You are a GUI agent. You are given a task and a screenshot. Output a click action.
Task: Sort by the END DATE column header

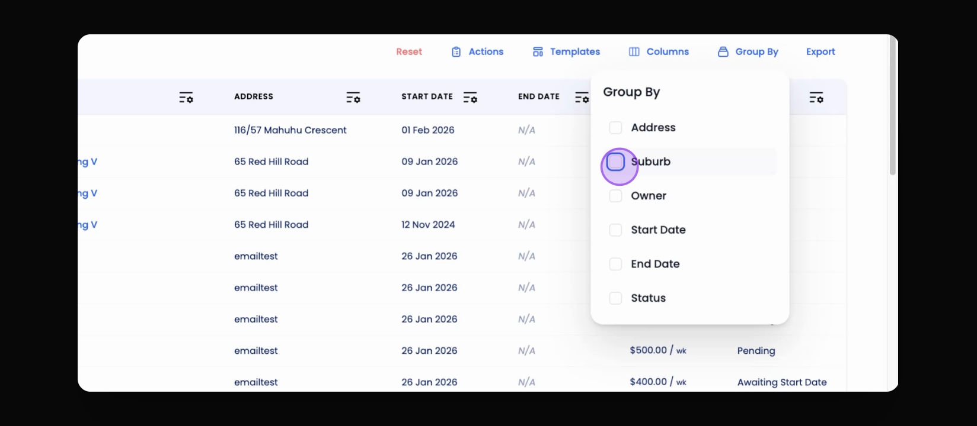pos(539,96)
